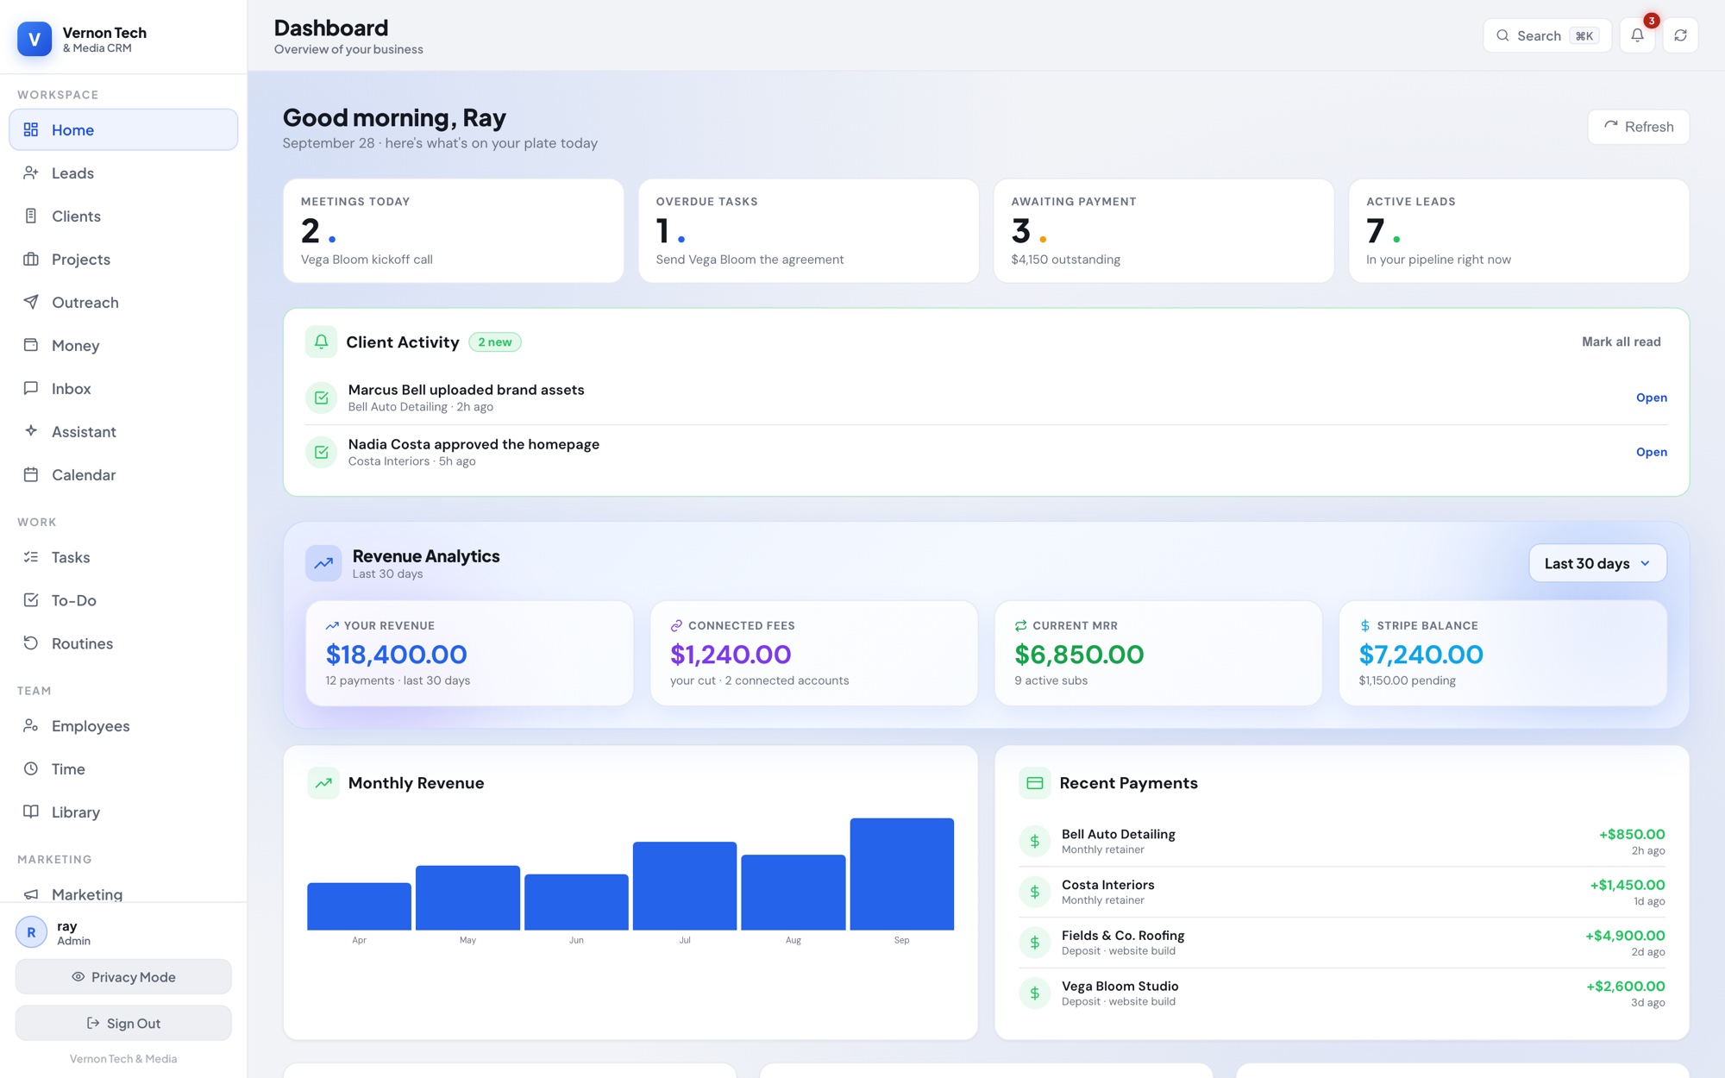The width and height of the screenshot is (1725, 1078).
Task: Open Marcus Bell brand assets activity
Action: tap(1651, 398)
